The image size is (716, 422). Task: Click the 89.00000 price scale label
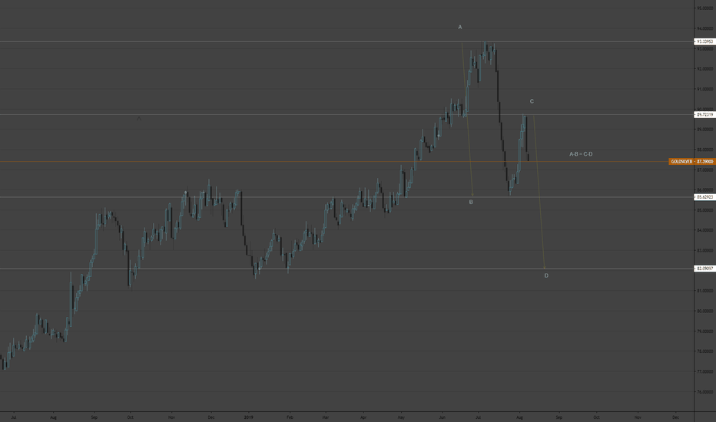pos(705,130)
